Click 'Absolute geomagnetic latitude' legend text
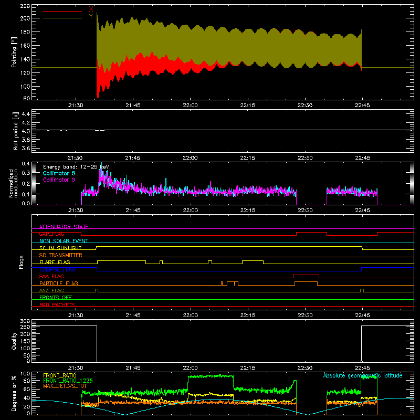This screenshot has width=420, height=420. coord(363,375)
